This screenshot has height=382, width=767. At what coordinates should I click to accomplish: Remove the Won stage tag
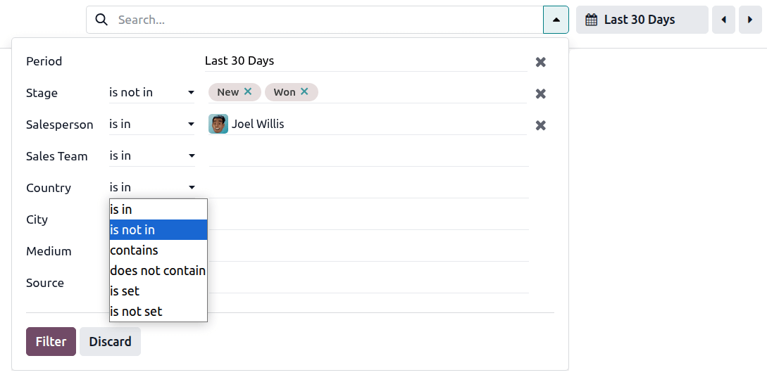click(x=304, y=91)
